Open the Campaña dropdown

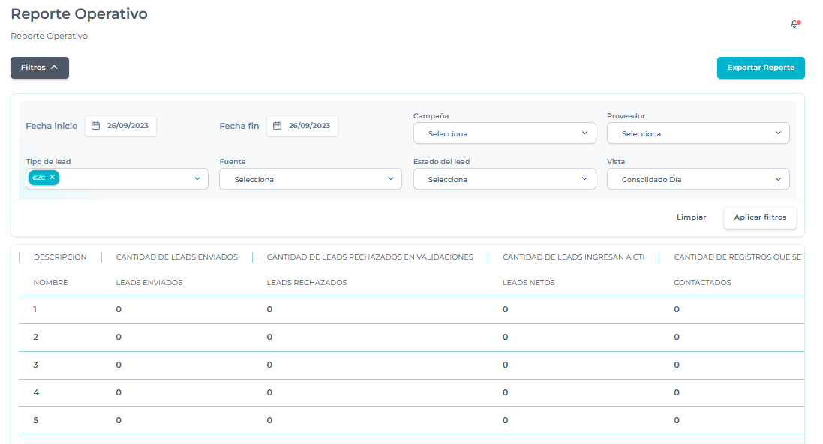[x=504, y=133]
